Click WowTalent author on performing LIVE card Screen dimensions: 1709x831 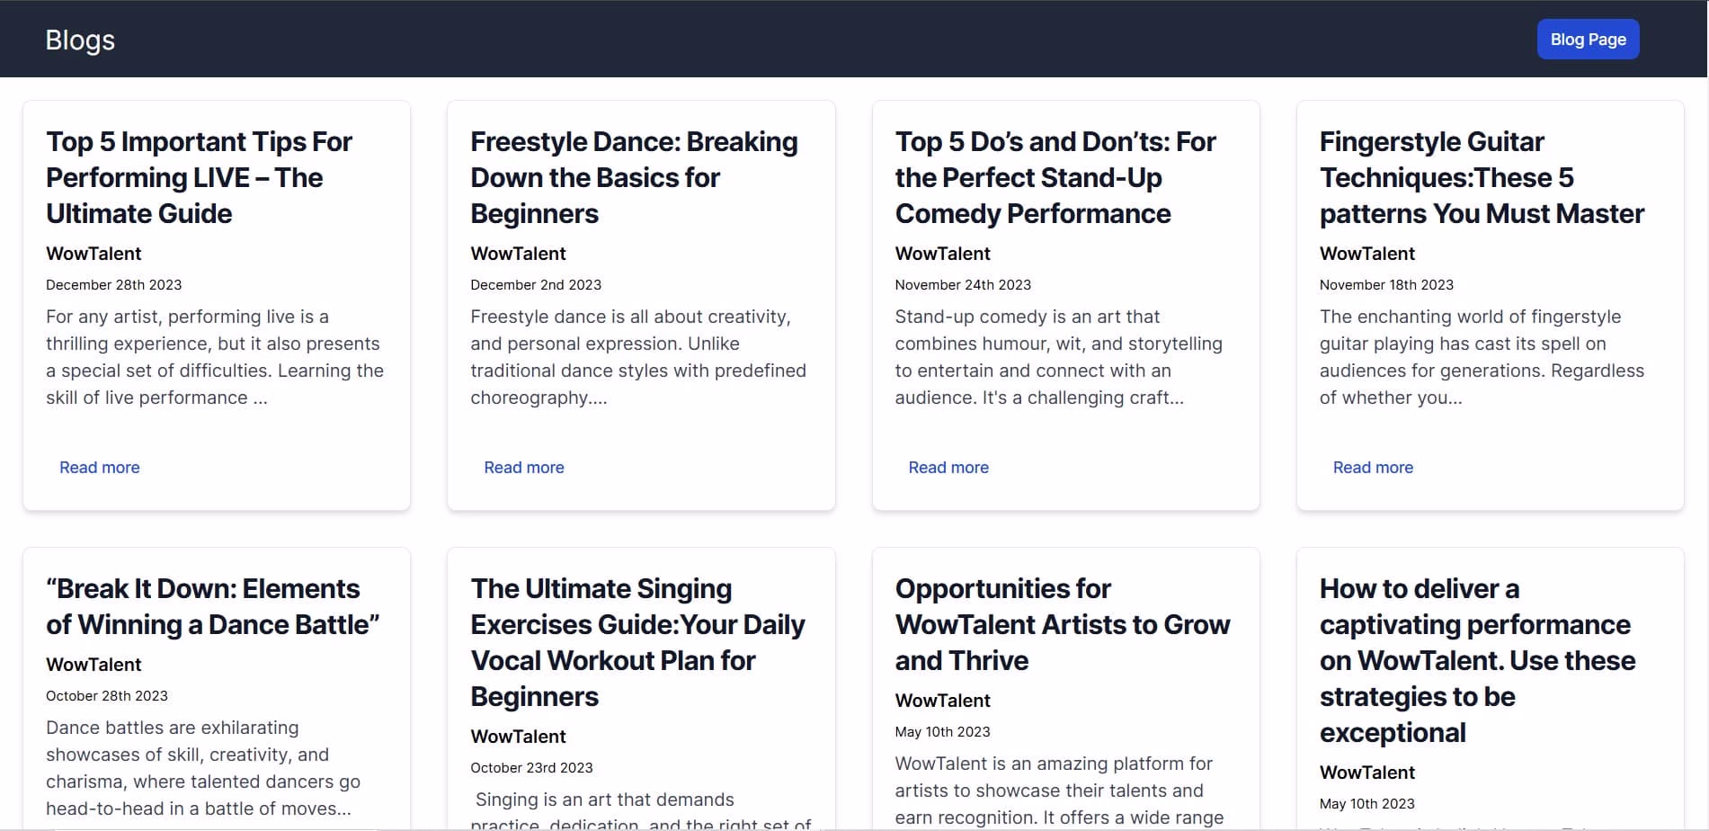[x=93, y=254]
